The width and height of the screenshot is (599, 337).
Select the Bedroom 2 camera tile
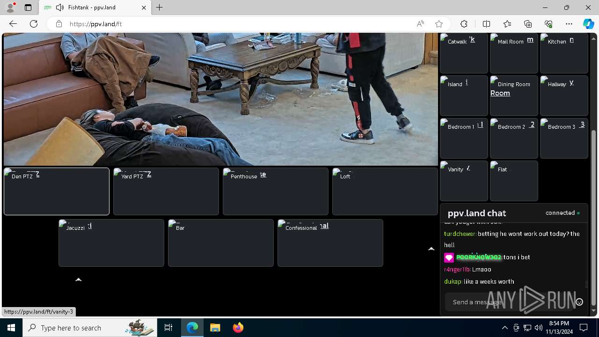click(x=514, y=138)
